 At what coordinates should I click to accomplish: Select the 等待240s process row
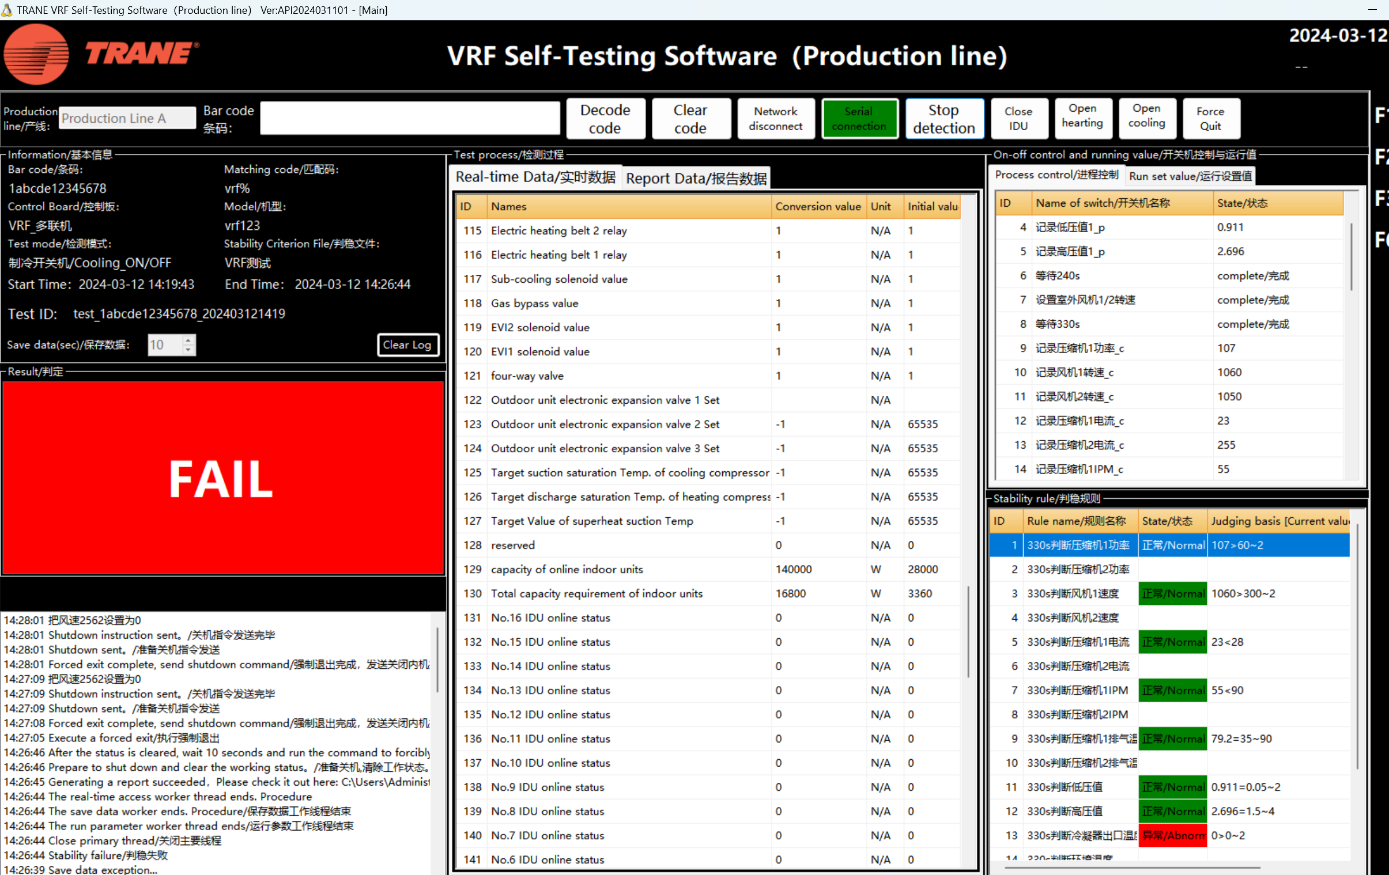click(1170, 275)
